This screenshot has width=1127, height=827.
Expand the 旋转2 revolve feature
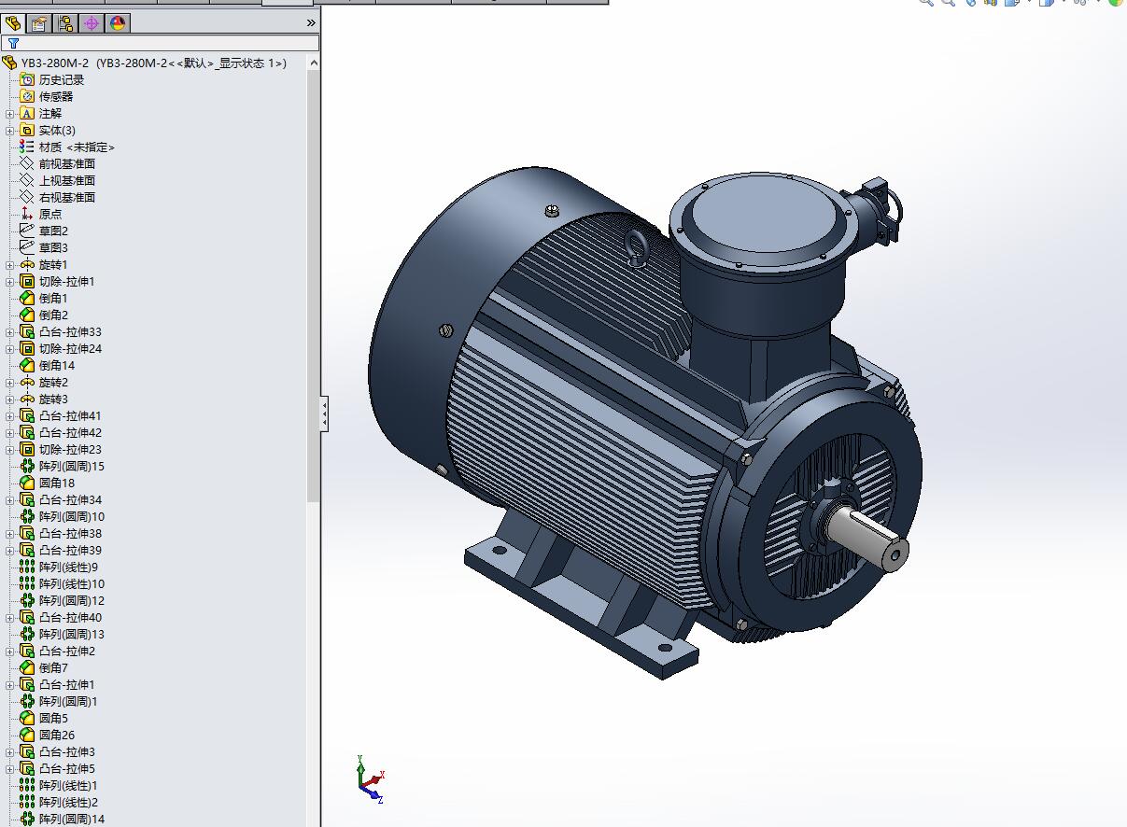[x=10, y=383]
